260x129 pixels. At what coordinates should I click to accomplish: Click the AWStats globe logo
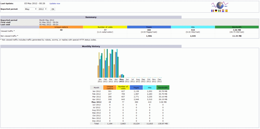pyautogui.click(x=219, y=6)
